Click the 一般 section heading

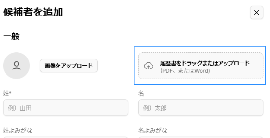pyautogui.click(x=11, y=37)
